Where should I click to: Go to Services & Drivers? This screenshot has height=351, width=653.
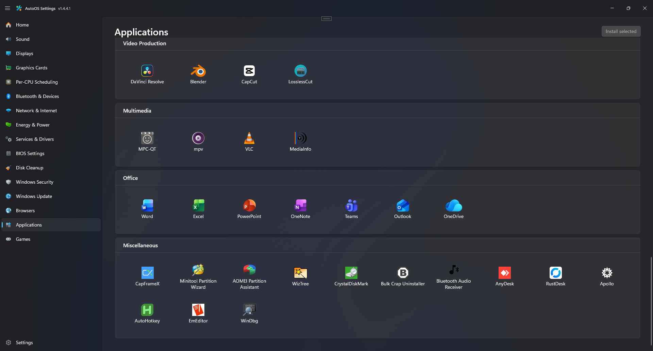click(51, 139)
